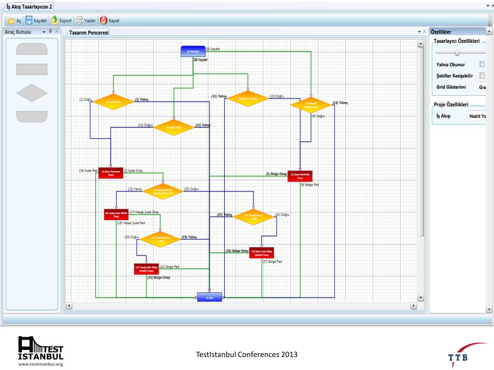Open the window options arrow at top right
The image size is (494, 370).
pyautogui.click(x=488, y=6)
